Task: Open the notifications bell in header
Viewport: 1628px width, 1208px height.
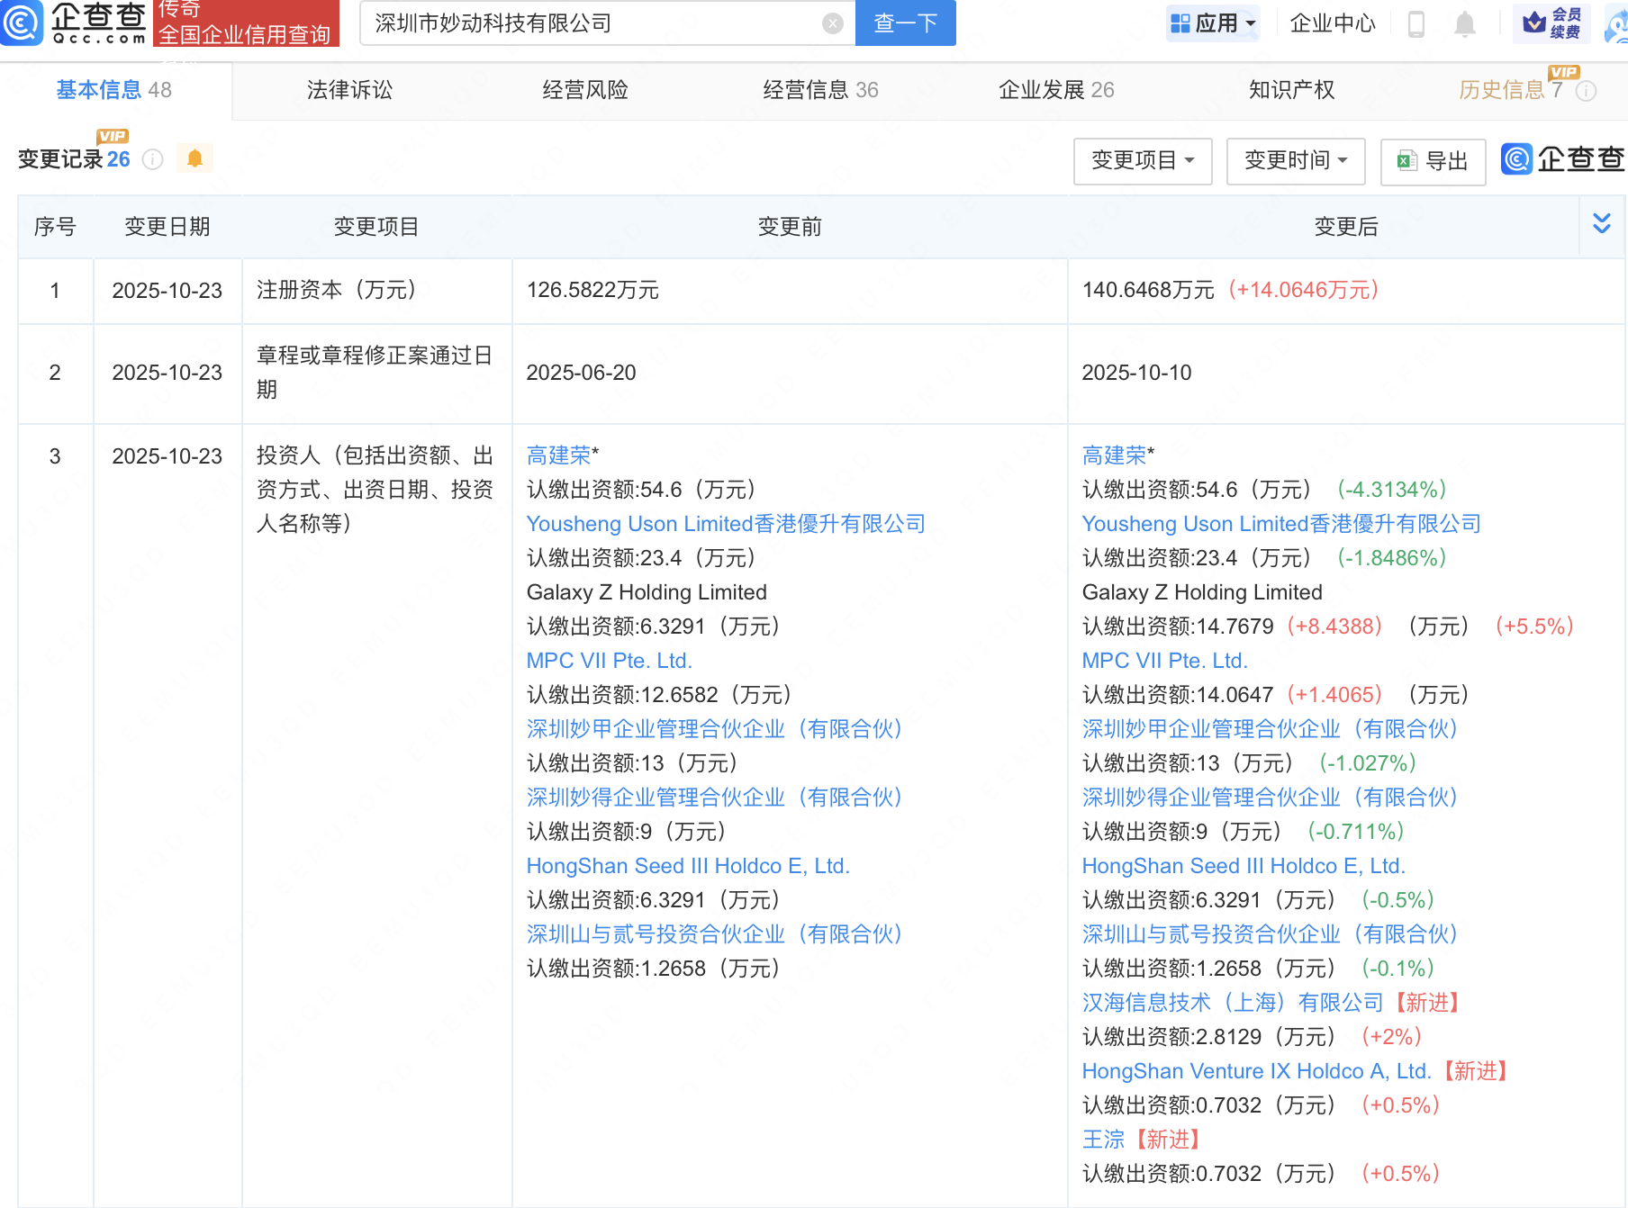Action: pyautogui.click(x=1465, y=23)
